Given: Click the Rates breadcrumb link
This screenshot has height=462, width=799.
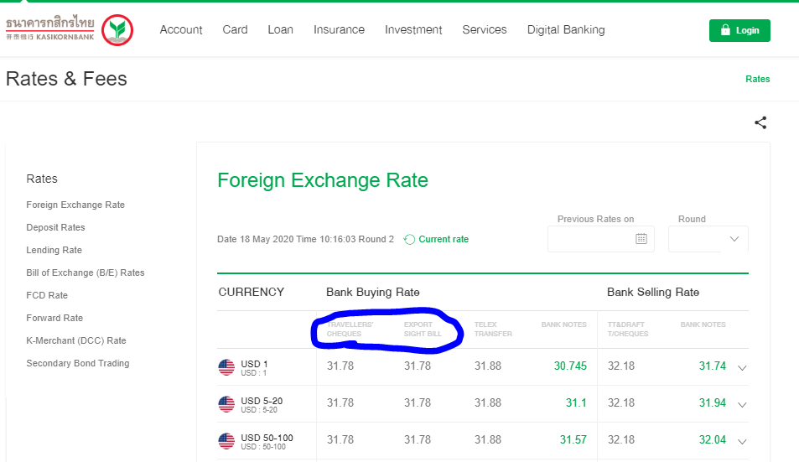Looking at the screenshot, I should (757, 79).
